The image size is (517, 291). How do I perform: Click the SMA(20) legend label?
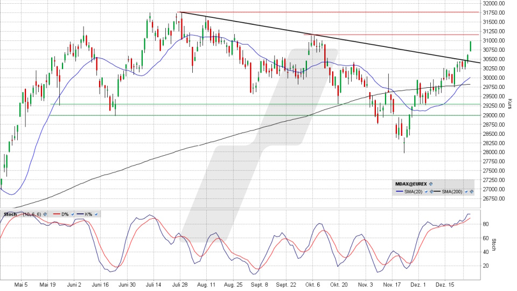[414, 192]
